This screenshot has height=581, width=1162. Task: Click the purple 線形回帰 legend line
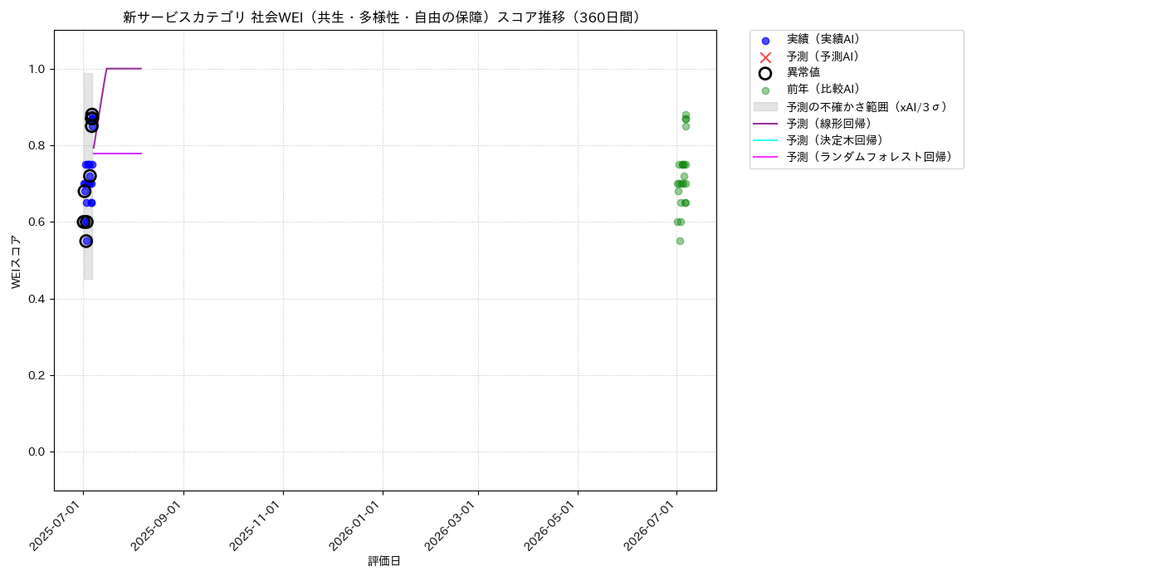765,124
